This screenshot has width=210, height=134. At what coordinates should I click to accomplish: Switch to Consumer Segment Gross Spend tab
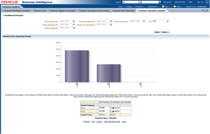pyautogui.click(x=63, y=11)
